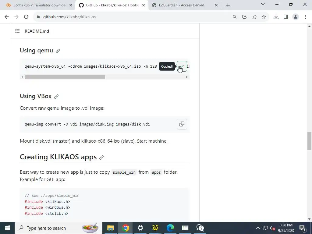Click the apps inline code word

click(x=156, y=172)
